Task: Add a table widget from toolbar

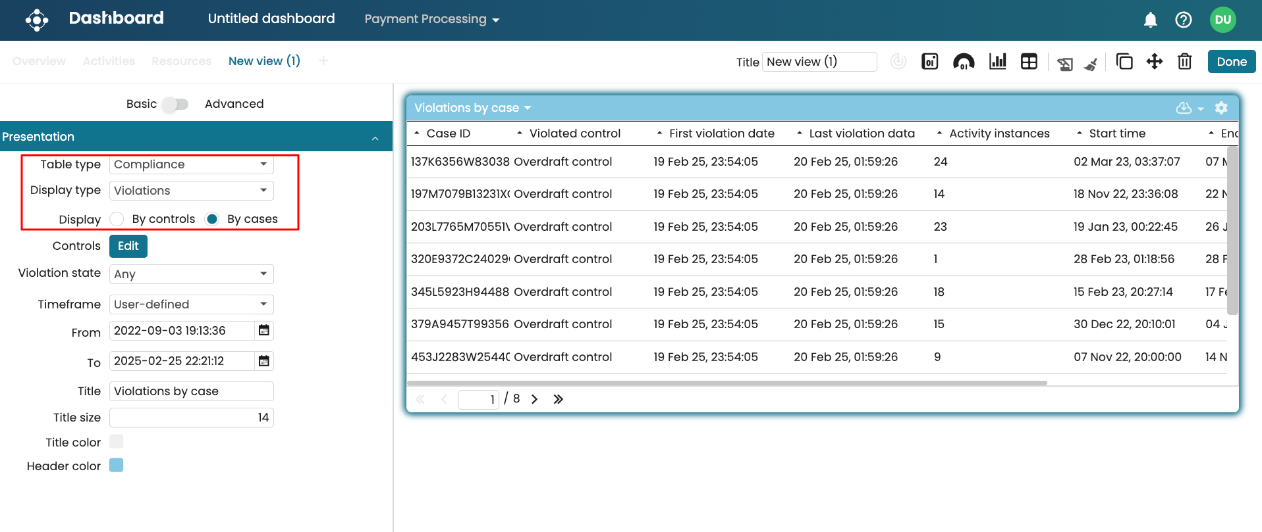Action: click(x=1029, y=62)
